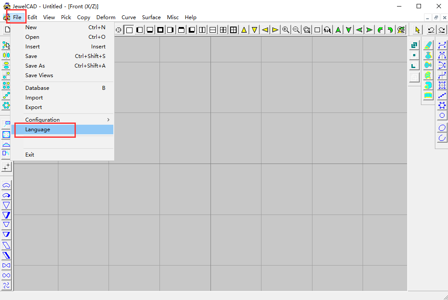Toggle the single viewport layout button
The height and width of the screenshot is (300, 448).
click(x=129, y=30)
